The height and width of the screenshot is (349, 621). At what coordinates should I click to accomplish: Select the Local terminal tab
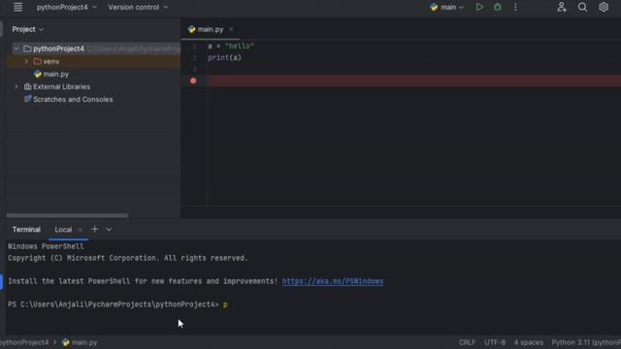tap(63, 230)
